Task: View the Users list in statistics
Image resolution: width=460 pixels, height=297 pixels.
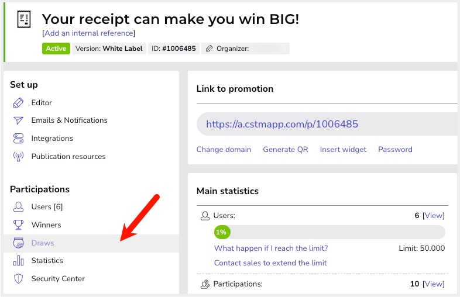Action: coord(434,216)
